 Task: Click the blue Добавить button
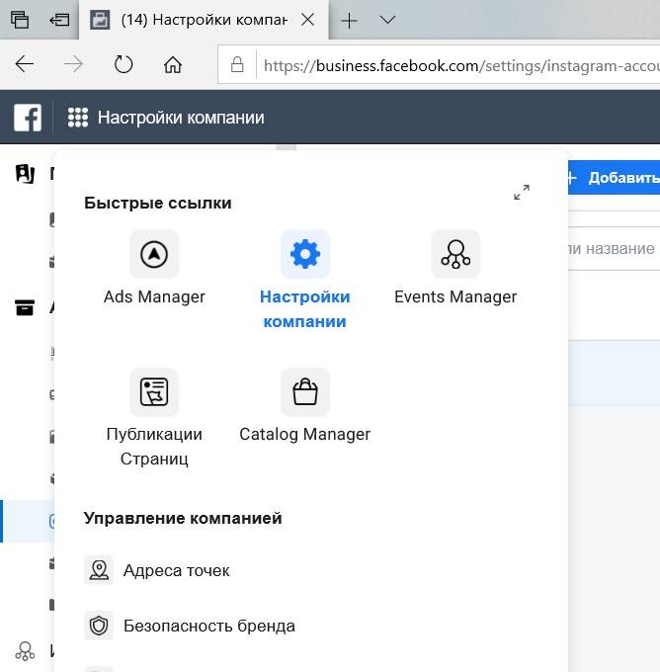coord(613,178)
